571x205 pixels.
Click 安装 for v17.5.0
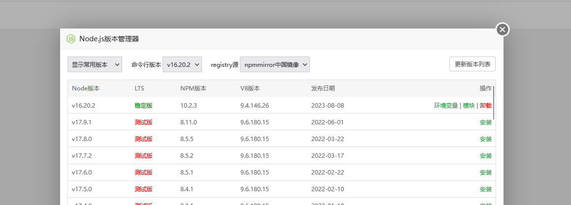pyautogui.click(x=485, y=189)
